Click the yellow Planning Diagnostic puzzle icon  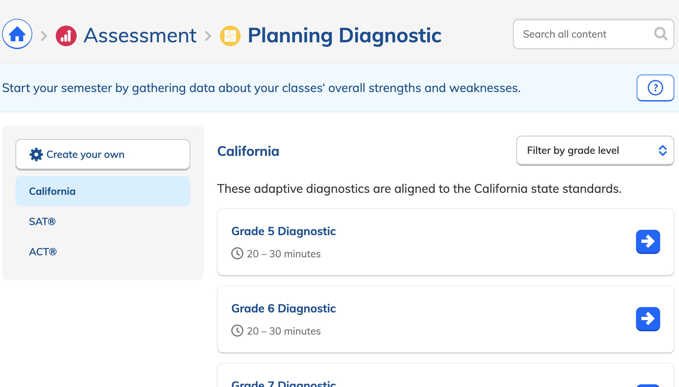coord(230,36)
